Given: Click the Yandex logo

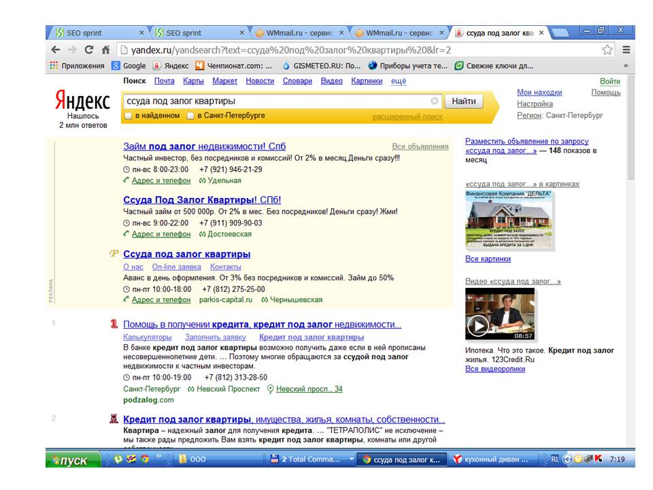Looking at the screenshot, I should tap(82, 101).
